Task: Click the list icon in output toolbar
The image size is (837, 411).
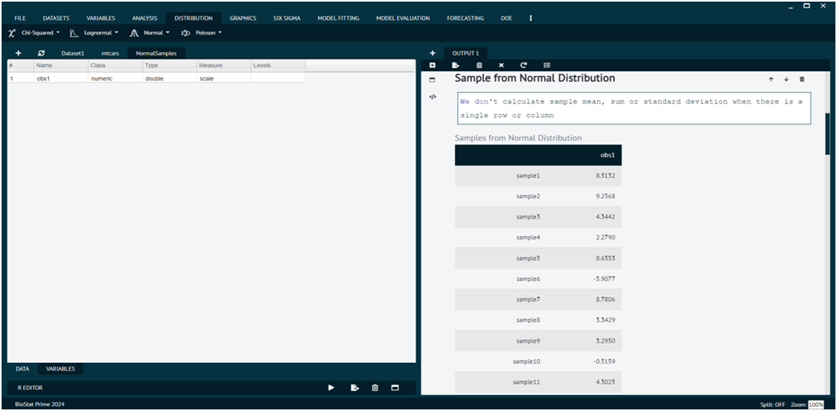Action: coord(546,65)
